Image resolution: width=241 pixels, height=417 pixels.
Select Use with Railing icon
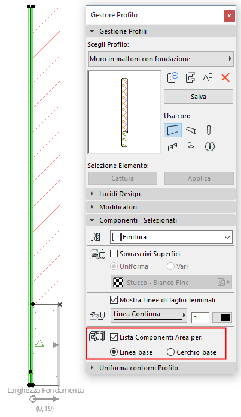(173, 146)
